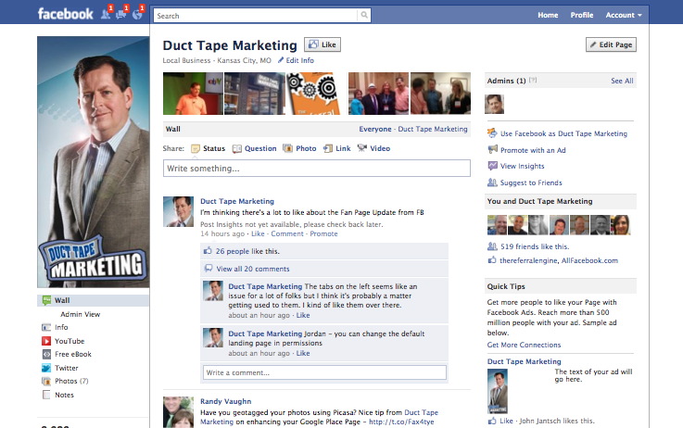Open the t.co/Fax4tye link
This screenshot has height=428, width=683.
pyautogui.click(x=401, y=422)
